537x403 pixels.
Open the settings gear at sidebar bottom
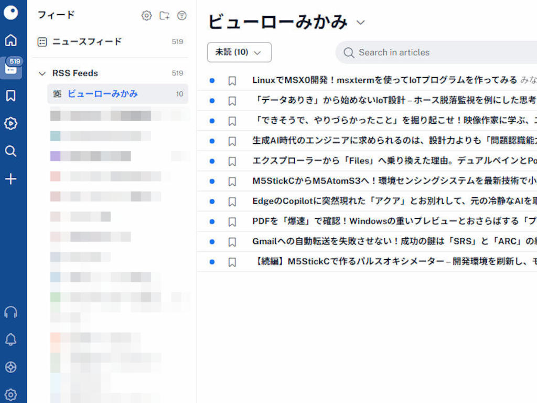pyautogui.click(x=10, y=395)
